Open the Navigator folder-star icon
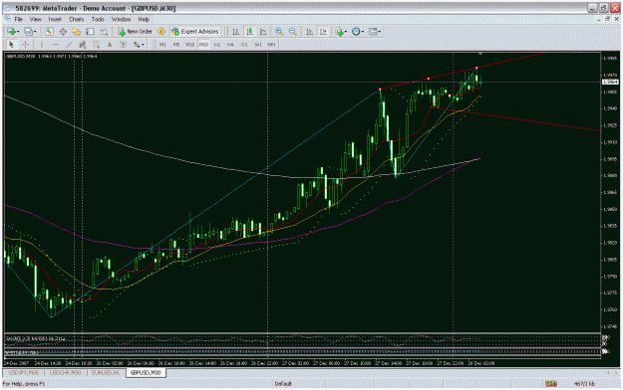This screenshot has height=390, width=623. click(77, 32)
